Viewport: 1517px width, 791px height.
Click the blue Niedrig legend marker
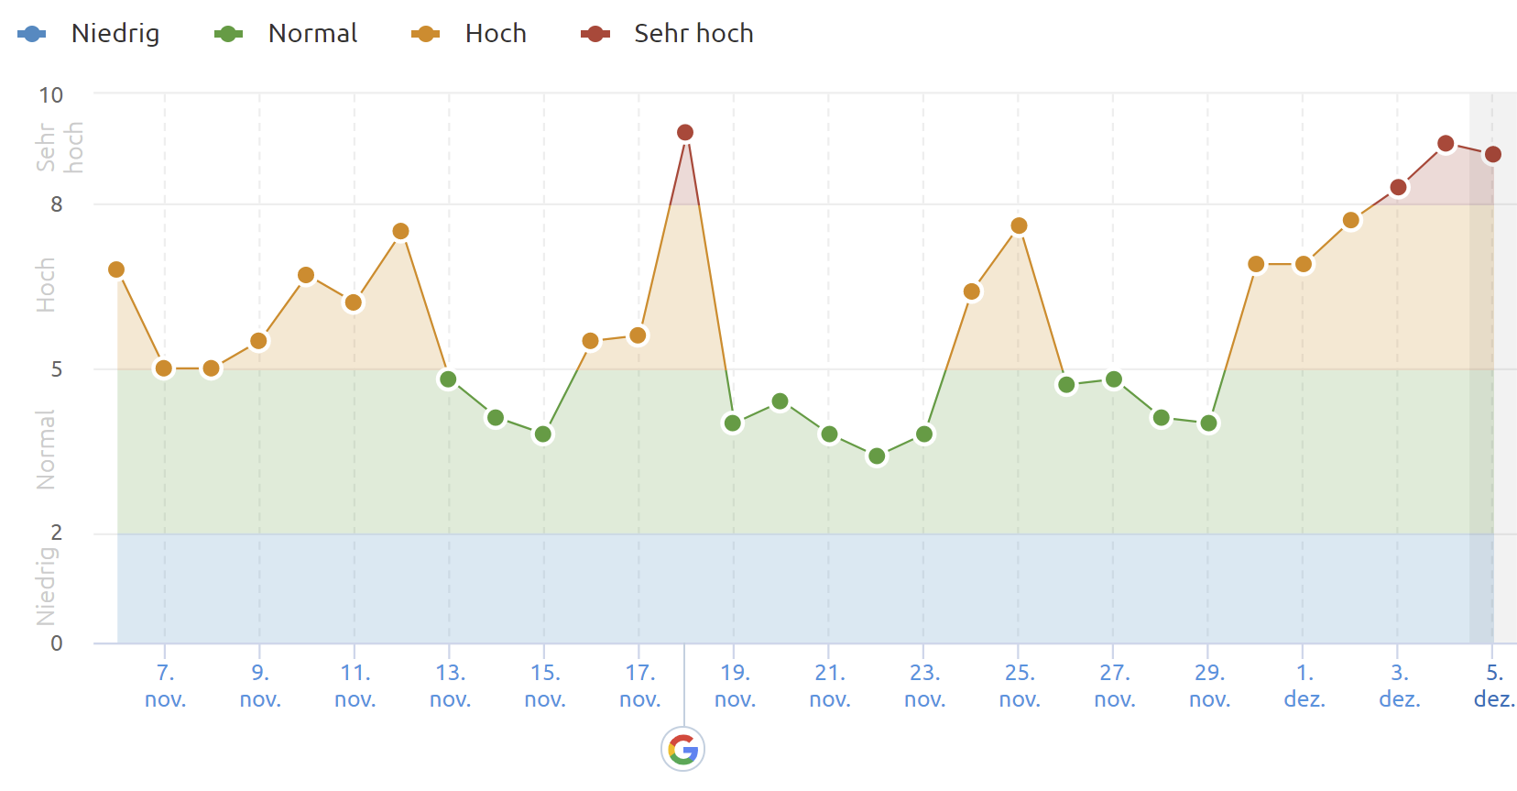(x=32, y=34)
